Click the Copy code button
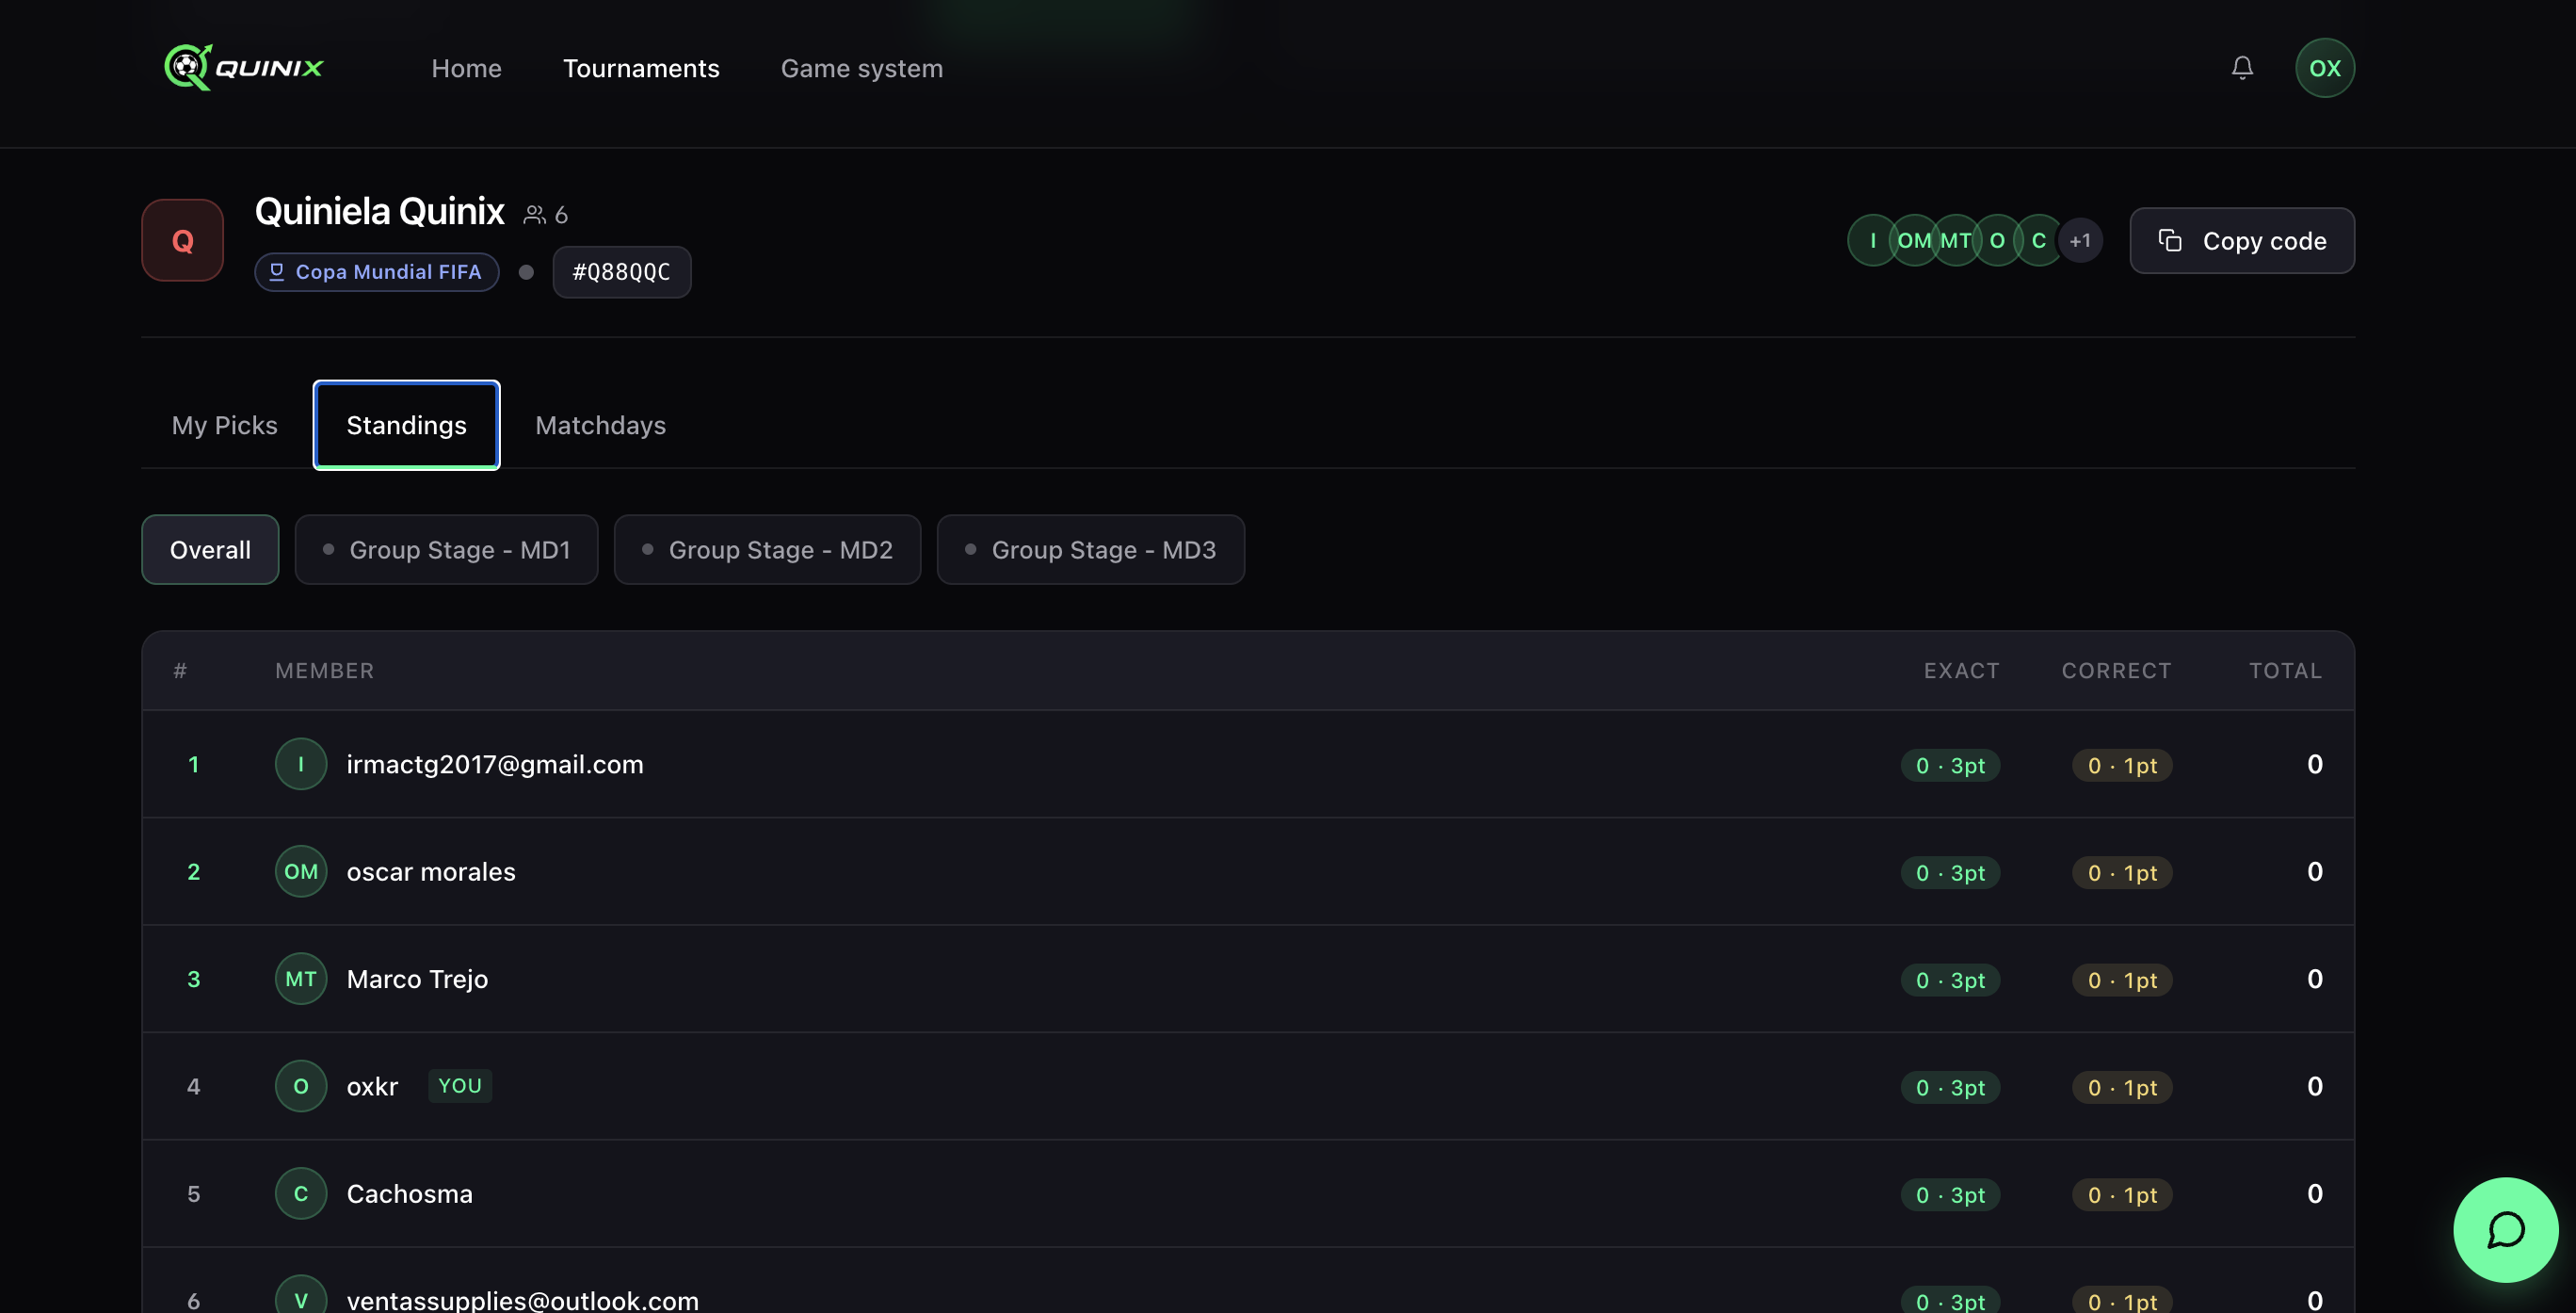 point(2241,240)
